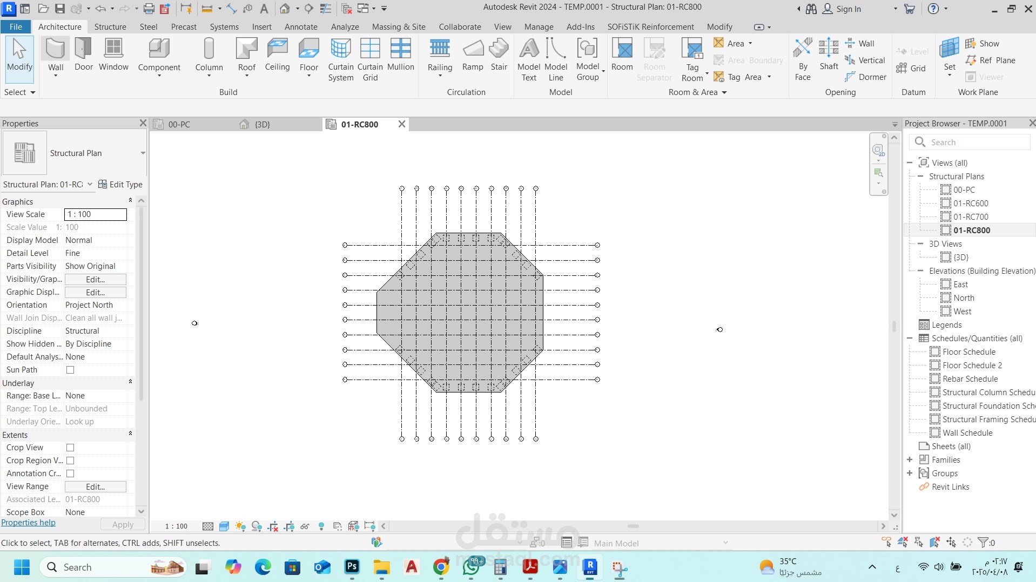
Task: Open the 01-RC700 structural plan
Action: pos(971,216)
